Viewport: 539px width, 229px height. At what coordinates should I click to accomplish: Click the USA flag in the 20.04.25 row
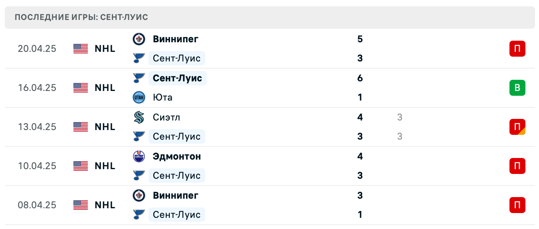click(81, 49)
